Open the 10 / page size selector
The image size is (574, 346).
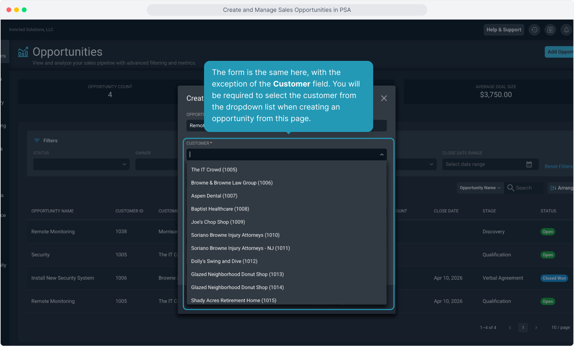[x=560, y=327]
